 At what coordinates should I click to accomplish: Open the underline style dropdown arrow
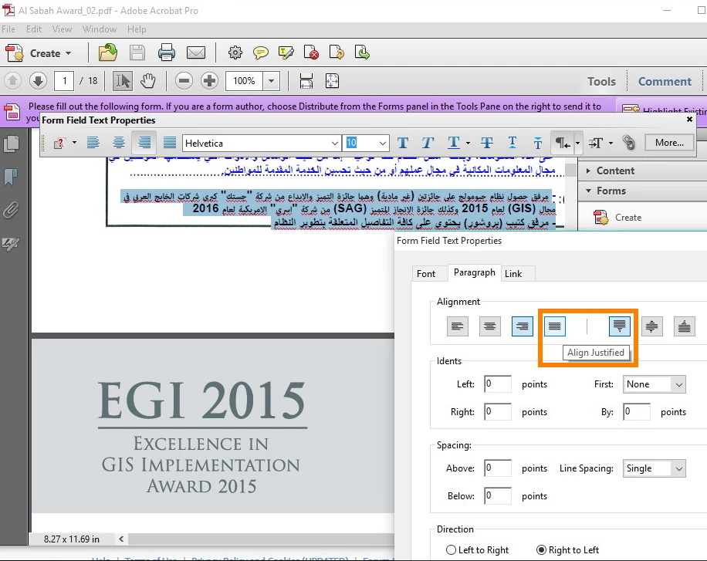468,143
